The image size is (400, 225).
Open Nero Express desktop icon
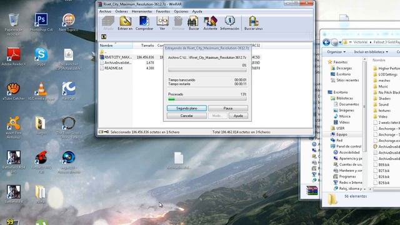point(69,22)
